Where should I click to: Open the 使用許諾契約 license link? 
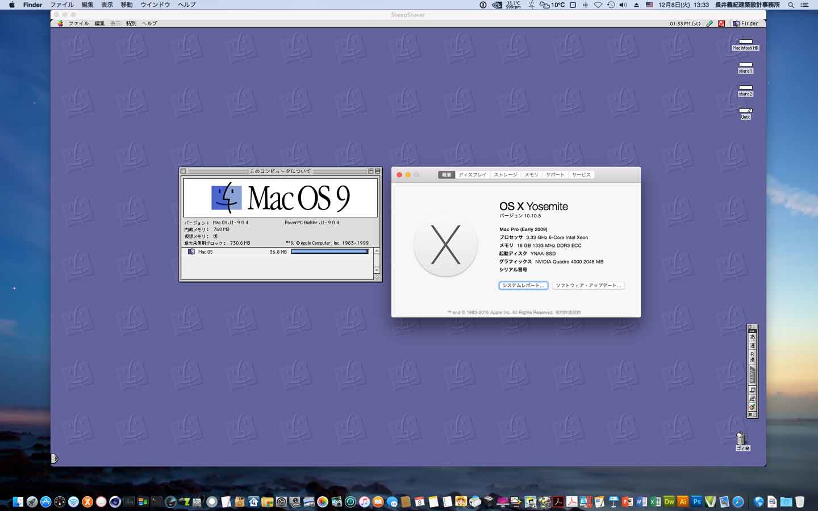(x=568, y=312)
